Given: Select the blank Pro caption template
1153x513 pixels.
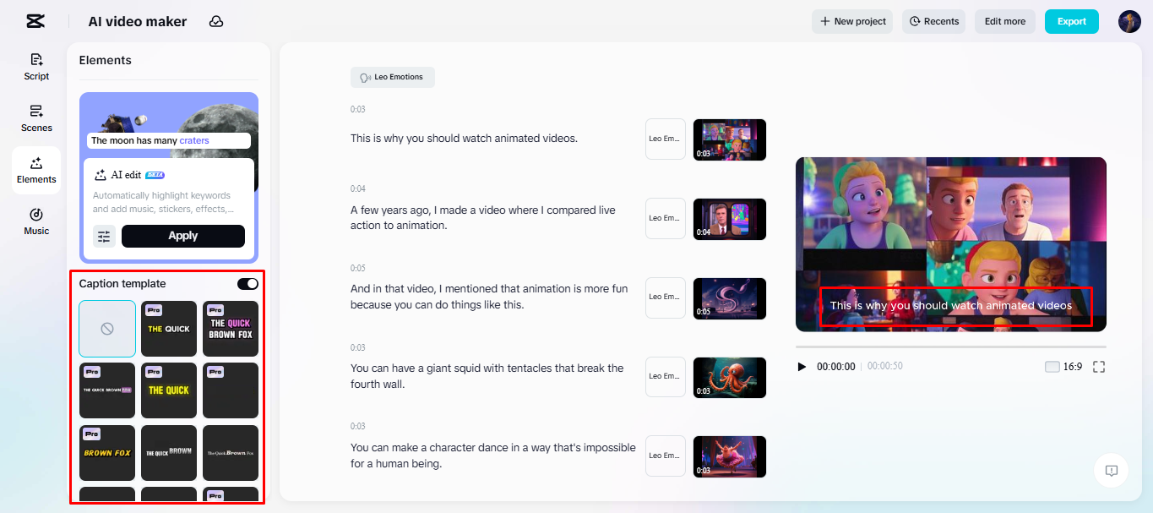Looking at the screenshot, I should 231,390.
